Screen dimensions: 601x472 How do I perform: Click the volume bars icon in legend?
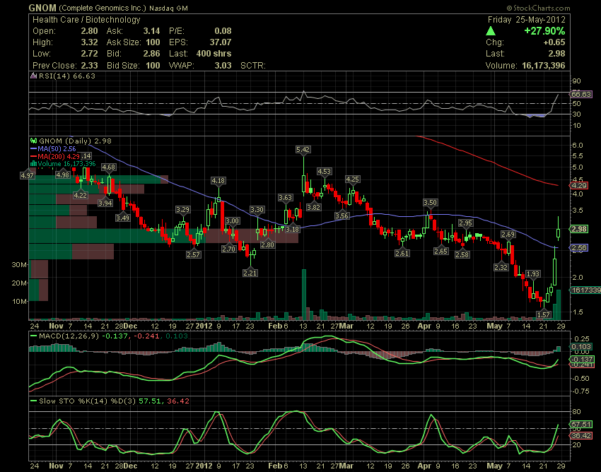coord(34,164)
